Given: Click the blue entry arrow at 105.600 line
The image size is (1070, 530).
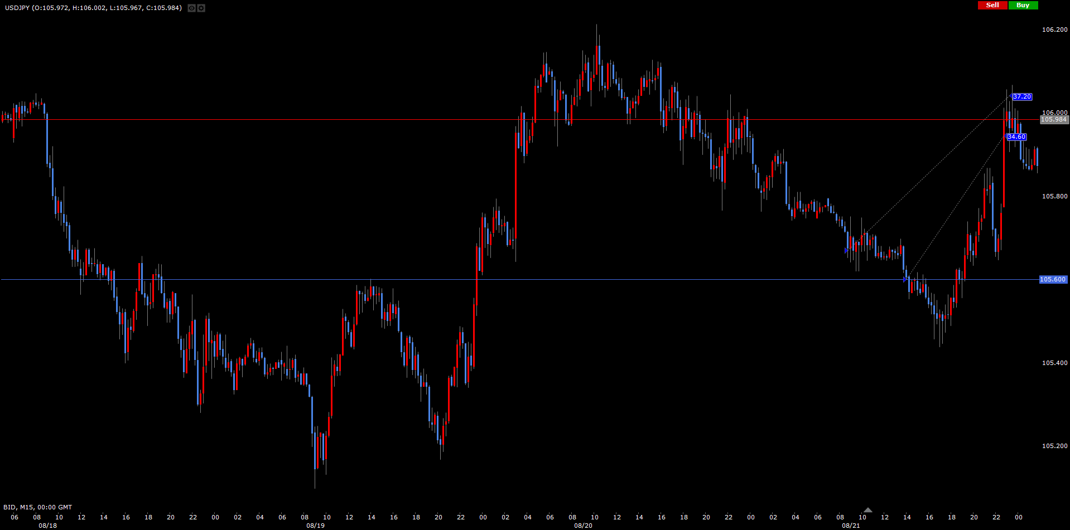Looking at the screenshot, I should click(x=905, y=279).
